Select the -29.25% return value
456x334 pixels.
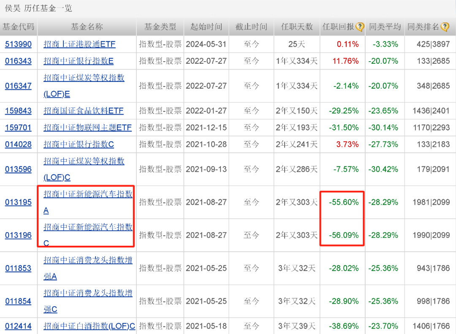pyautogui.click(x=344, y=111)
